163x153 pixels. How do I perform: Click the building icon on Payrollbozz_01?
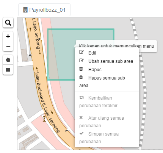(x=25, y=10)
